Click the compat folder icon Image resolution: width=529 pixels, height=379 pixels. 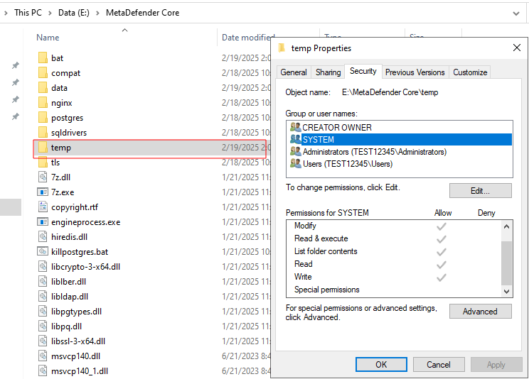click(x=43, y=72)
